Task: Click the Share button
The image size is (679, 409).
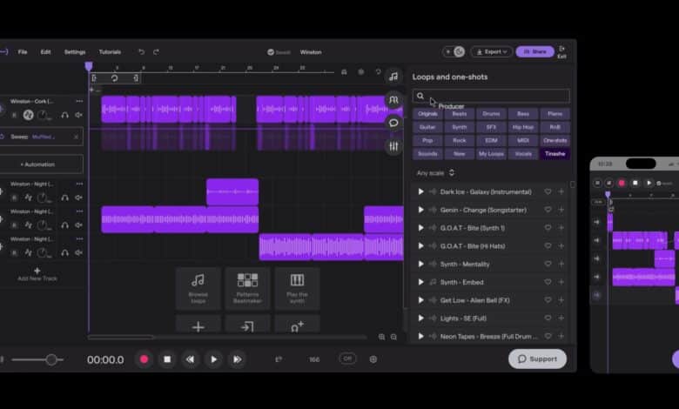Action: tap(534, 52)
